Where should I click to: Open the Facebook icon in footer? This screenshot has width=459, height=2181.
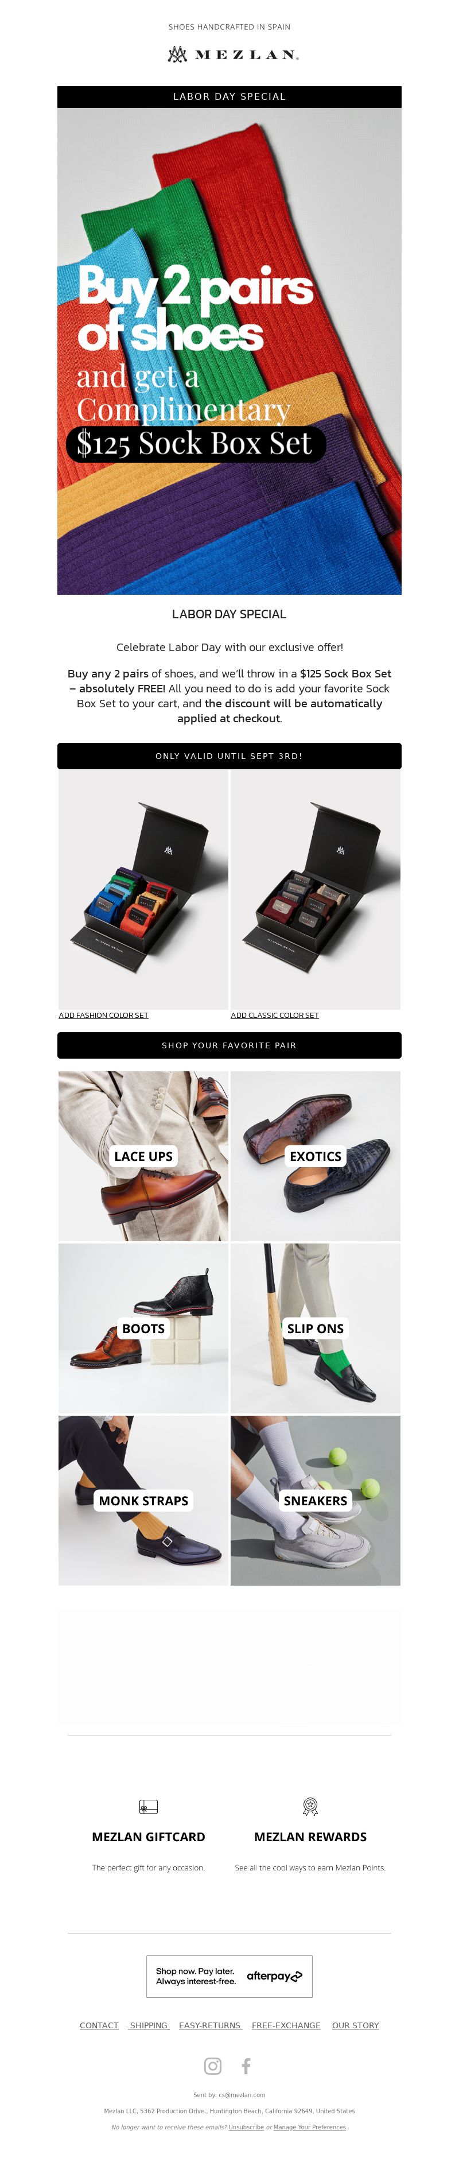[247, 2065]
